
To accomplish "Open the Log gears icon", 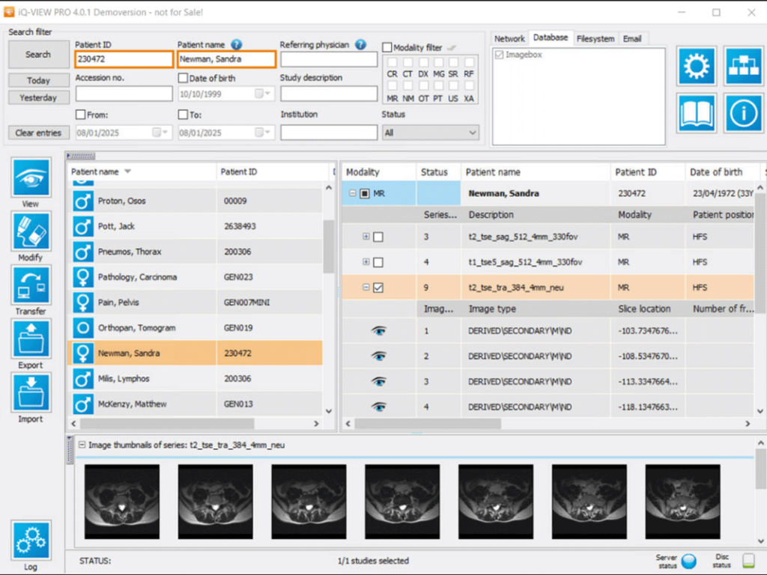I will (31, 541).
